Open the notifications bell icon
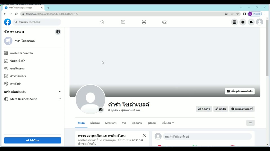The image size is (270, 151). pos(251,22)
